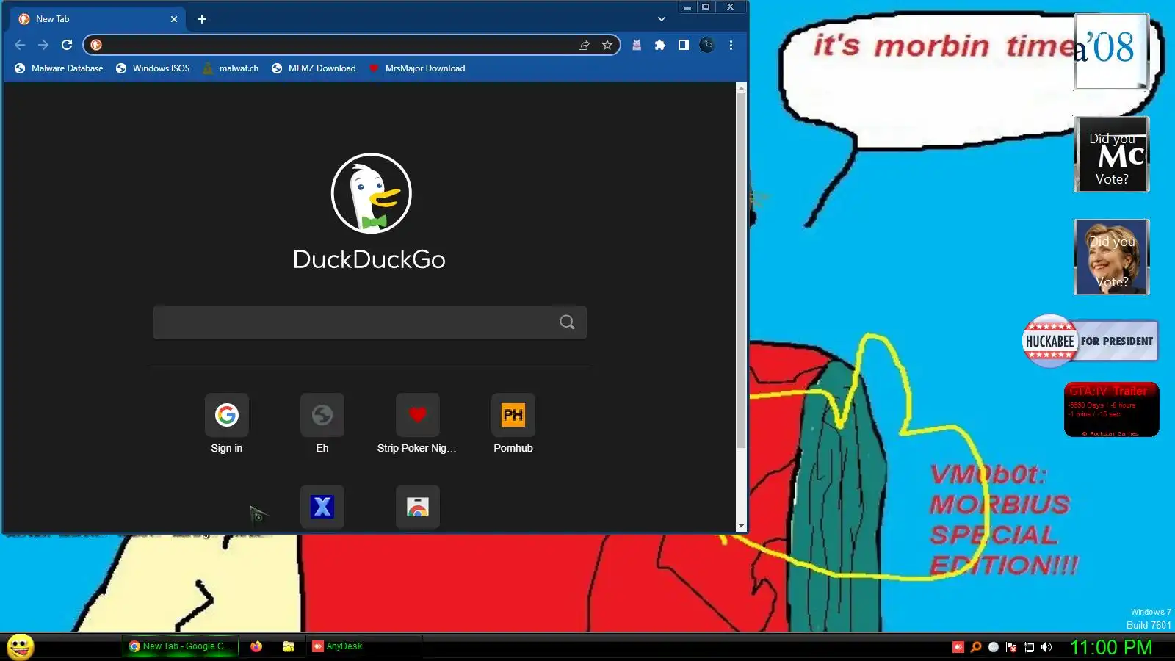The width and height of the screenshot is (1175, 661).
Task: Bookmark this tab with the star icon
Action: [x=607, y=45]
